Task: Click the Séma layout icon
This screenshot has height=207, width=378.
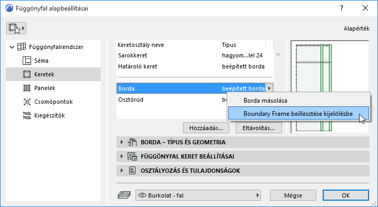Action: coord(27,61)
